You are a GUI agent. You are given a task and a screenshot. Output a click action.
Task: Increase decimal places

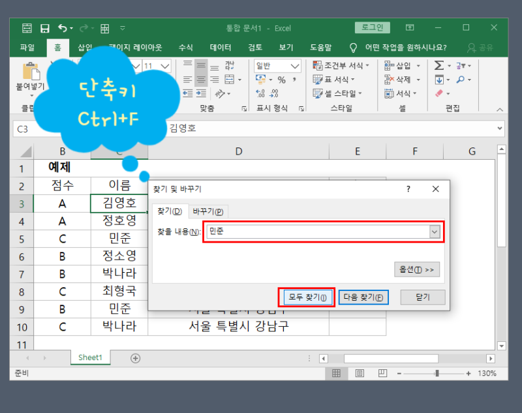click(x=260, y=93)
